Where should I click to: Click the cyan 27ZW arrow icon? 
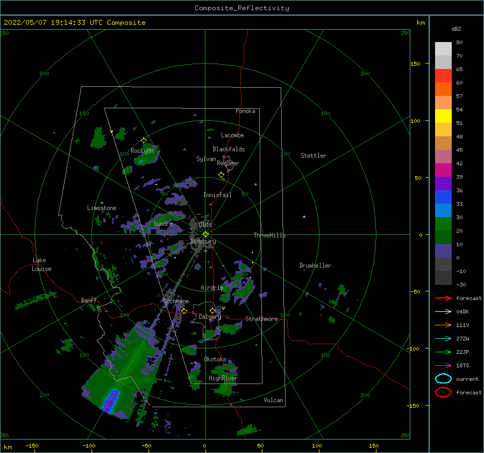pyautogui.click(x=443, y=339)
